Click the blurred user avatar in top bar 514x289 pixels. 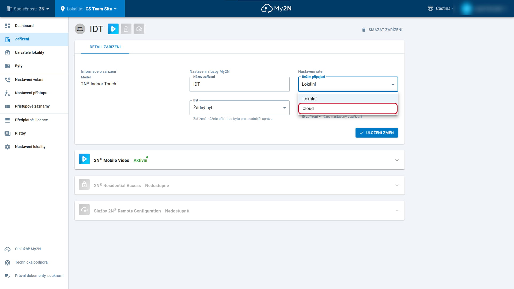coord(466,9)
